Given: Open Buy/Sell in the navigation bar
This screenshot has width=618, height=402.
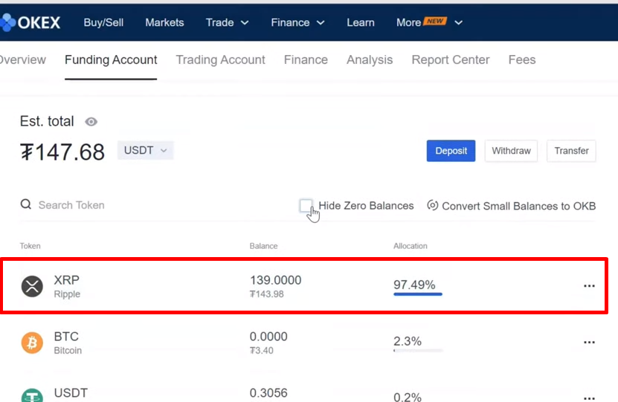Looking at the screenshot, I should tap(103, 22).
